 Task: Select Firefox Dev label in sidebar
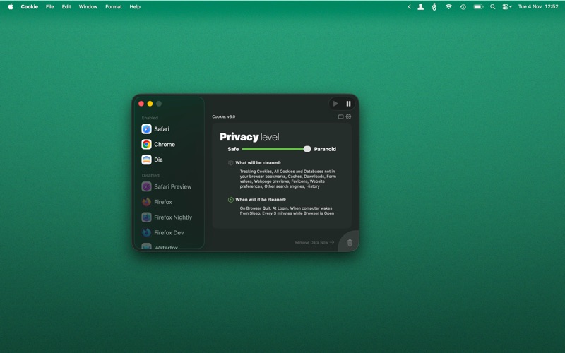click(169, 233)
